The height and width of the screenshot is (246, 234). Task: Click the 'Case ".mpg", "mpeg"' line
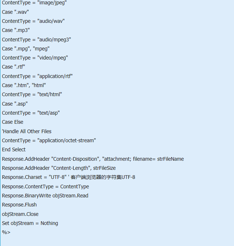coord(26,49)
